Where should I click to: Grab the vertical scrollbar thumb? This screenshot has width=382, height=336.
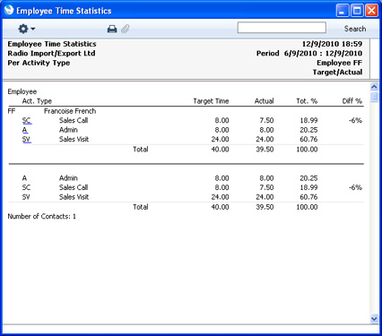click(374, 97)
